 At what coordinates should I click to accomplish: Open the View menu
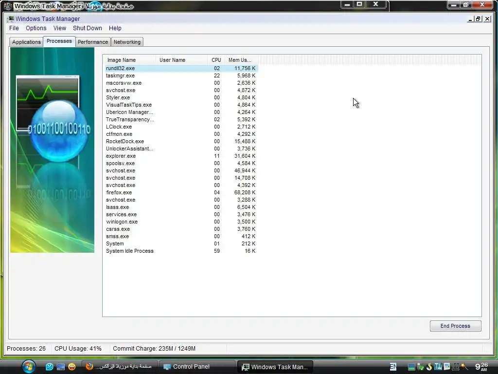tap(60, 28)
